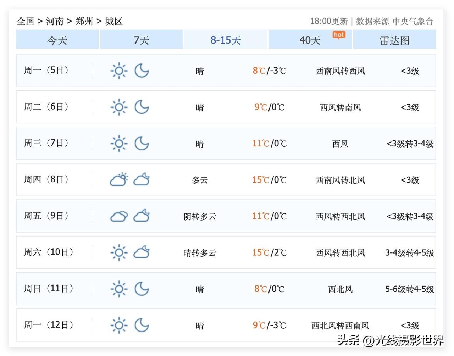Open the 雷达图 tab
This screenshot has height=356, width=454.
coord(394,40)
